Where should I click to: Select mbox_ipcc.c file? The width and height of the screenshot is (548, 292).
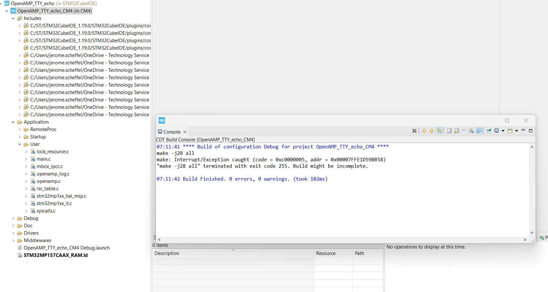[x=50, y=166]
